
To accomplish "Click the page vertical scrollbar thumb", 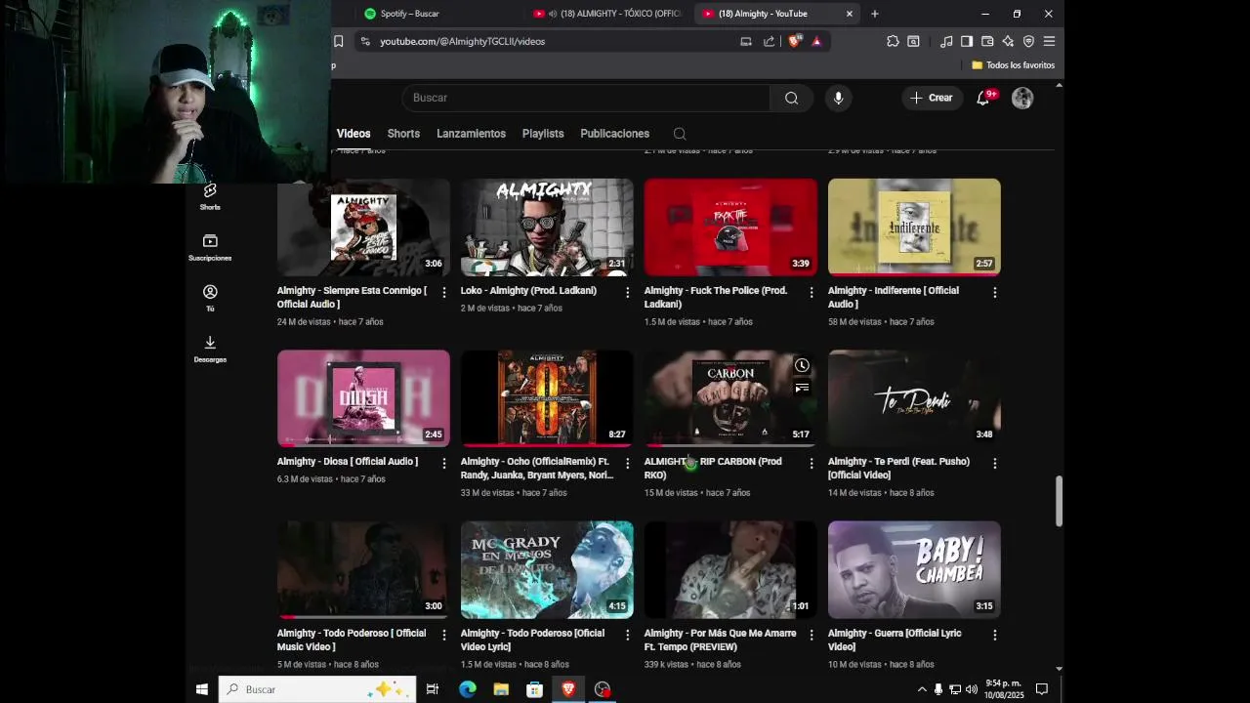I will [x=1059, y=502].
